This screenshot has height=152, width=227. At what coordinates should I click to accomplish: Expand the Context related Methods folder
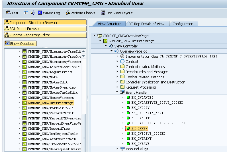click(117, 67)
